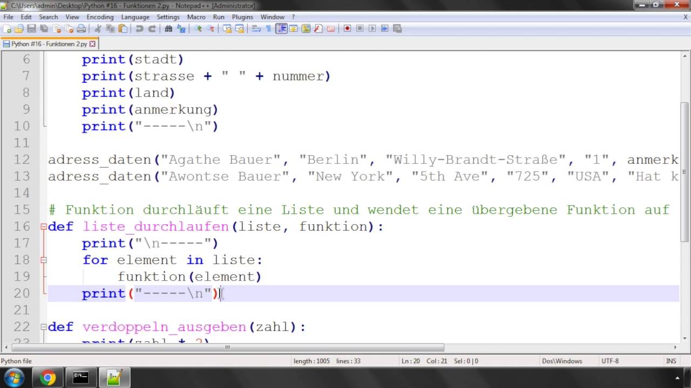Click the INS insert mode indicator
Viewport: 691px width, 388px height.
pyautogui.click(x=671, y=361)
